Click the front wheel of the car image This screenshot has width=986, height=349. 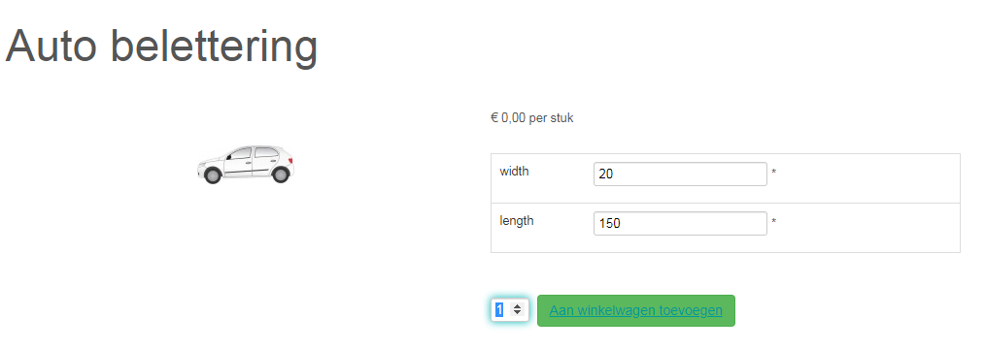click(x=213, y=175)
